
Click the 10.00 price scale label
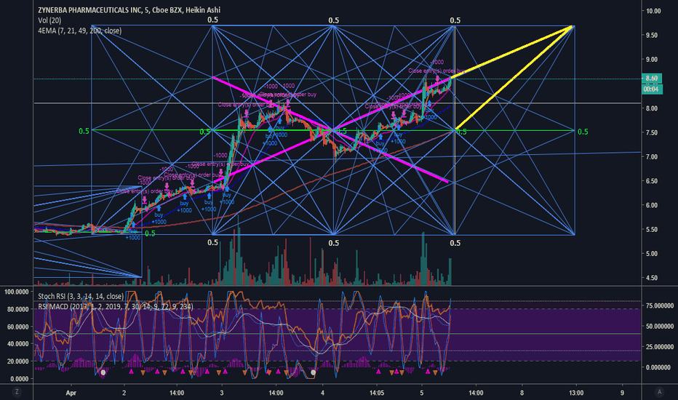tap(653, 11)
